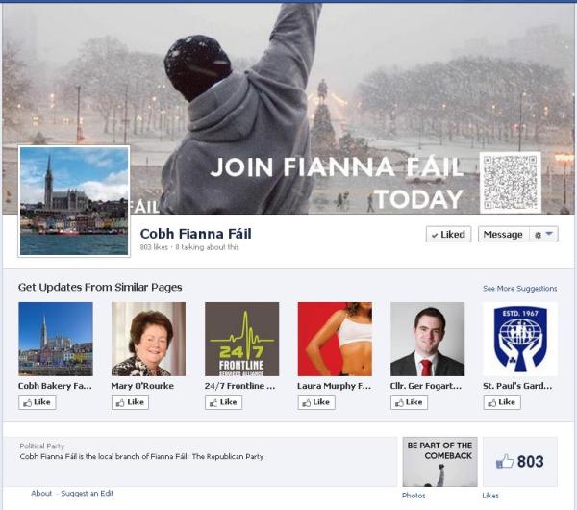Viewport: 577px width, 510px height.
Task: Toggle the Liked button for Cobh Fianna Fáil
Action: [x=448, y=234]
